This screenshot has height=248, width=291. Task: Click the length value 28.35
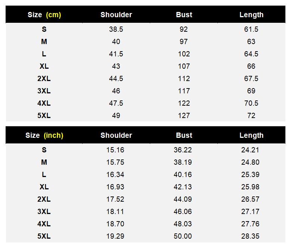[250, 236]
